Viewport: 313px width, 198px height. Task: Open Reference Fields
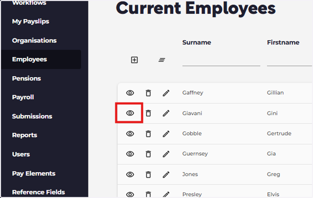coord(38,192)
